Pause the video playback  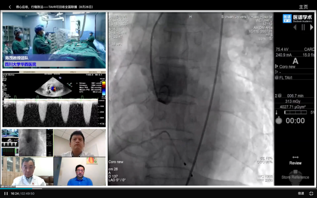pos(6,193)
